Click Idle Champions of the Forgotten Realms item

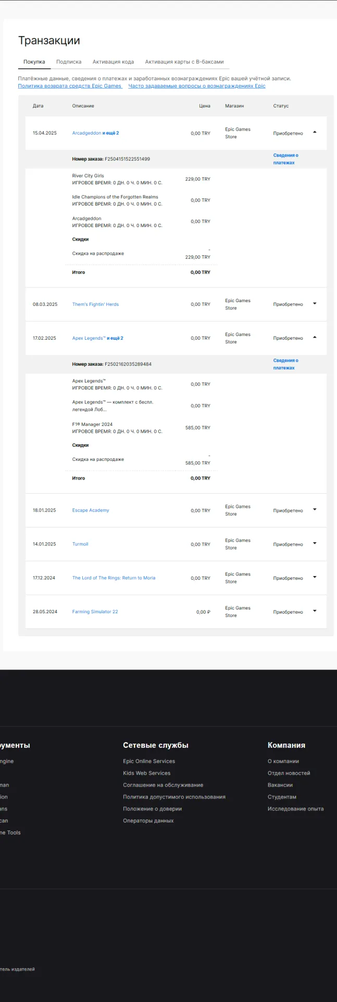click(x=115, y=197)
